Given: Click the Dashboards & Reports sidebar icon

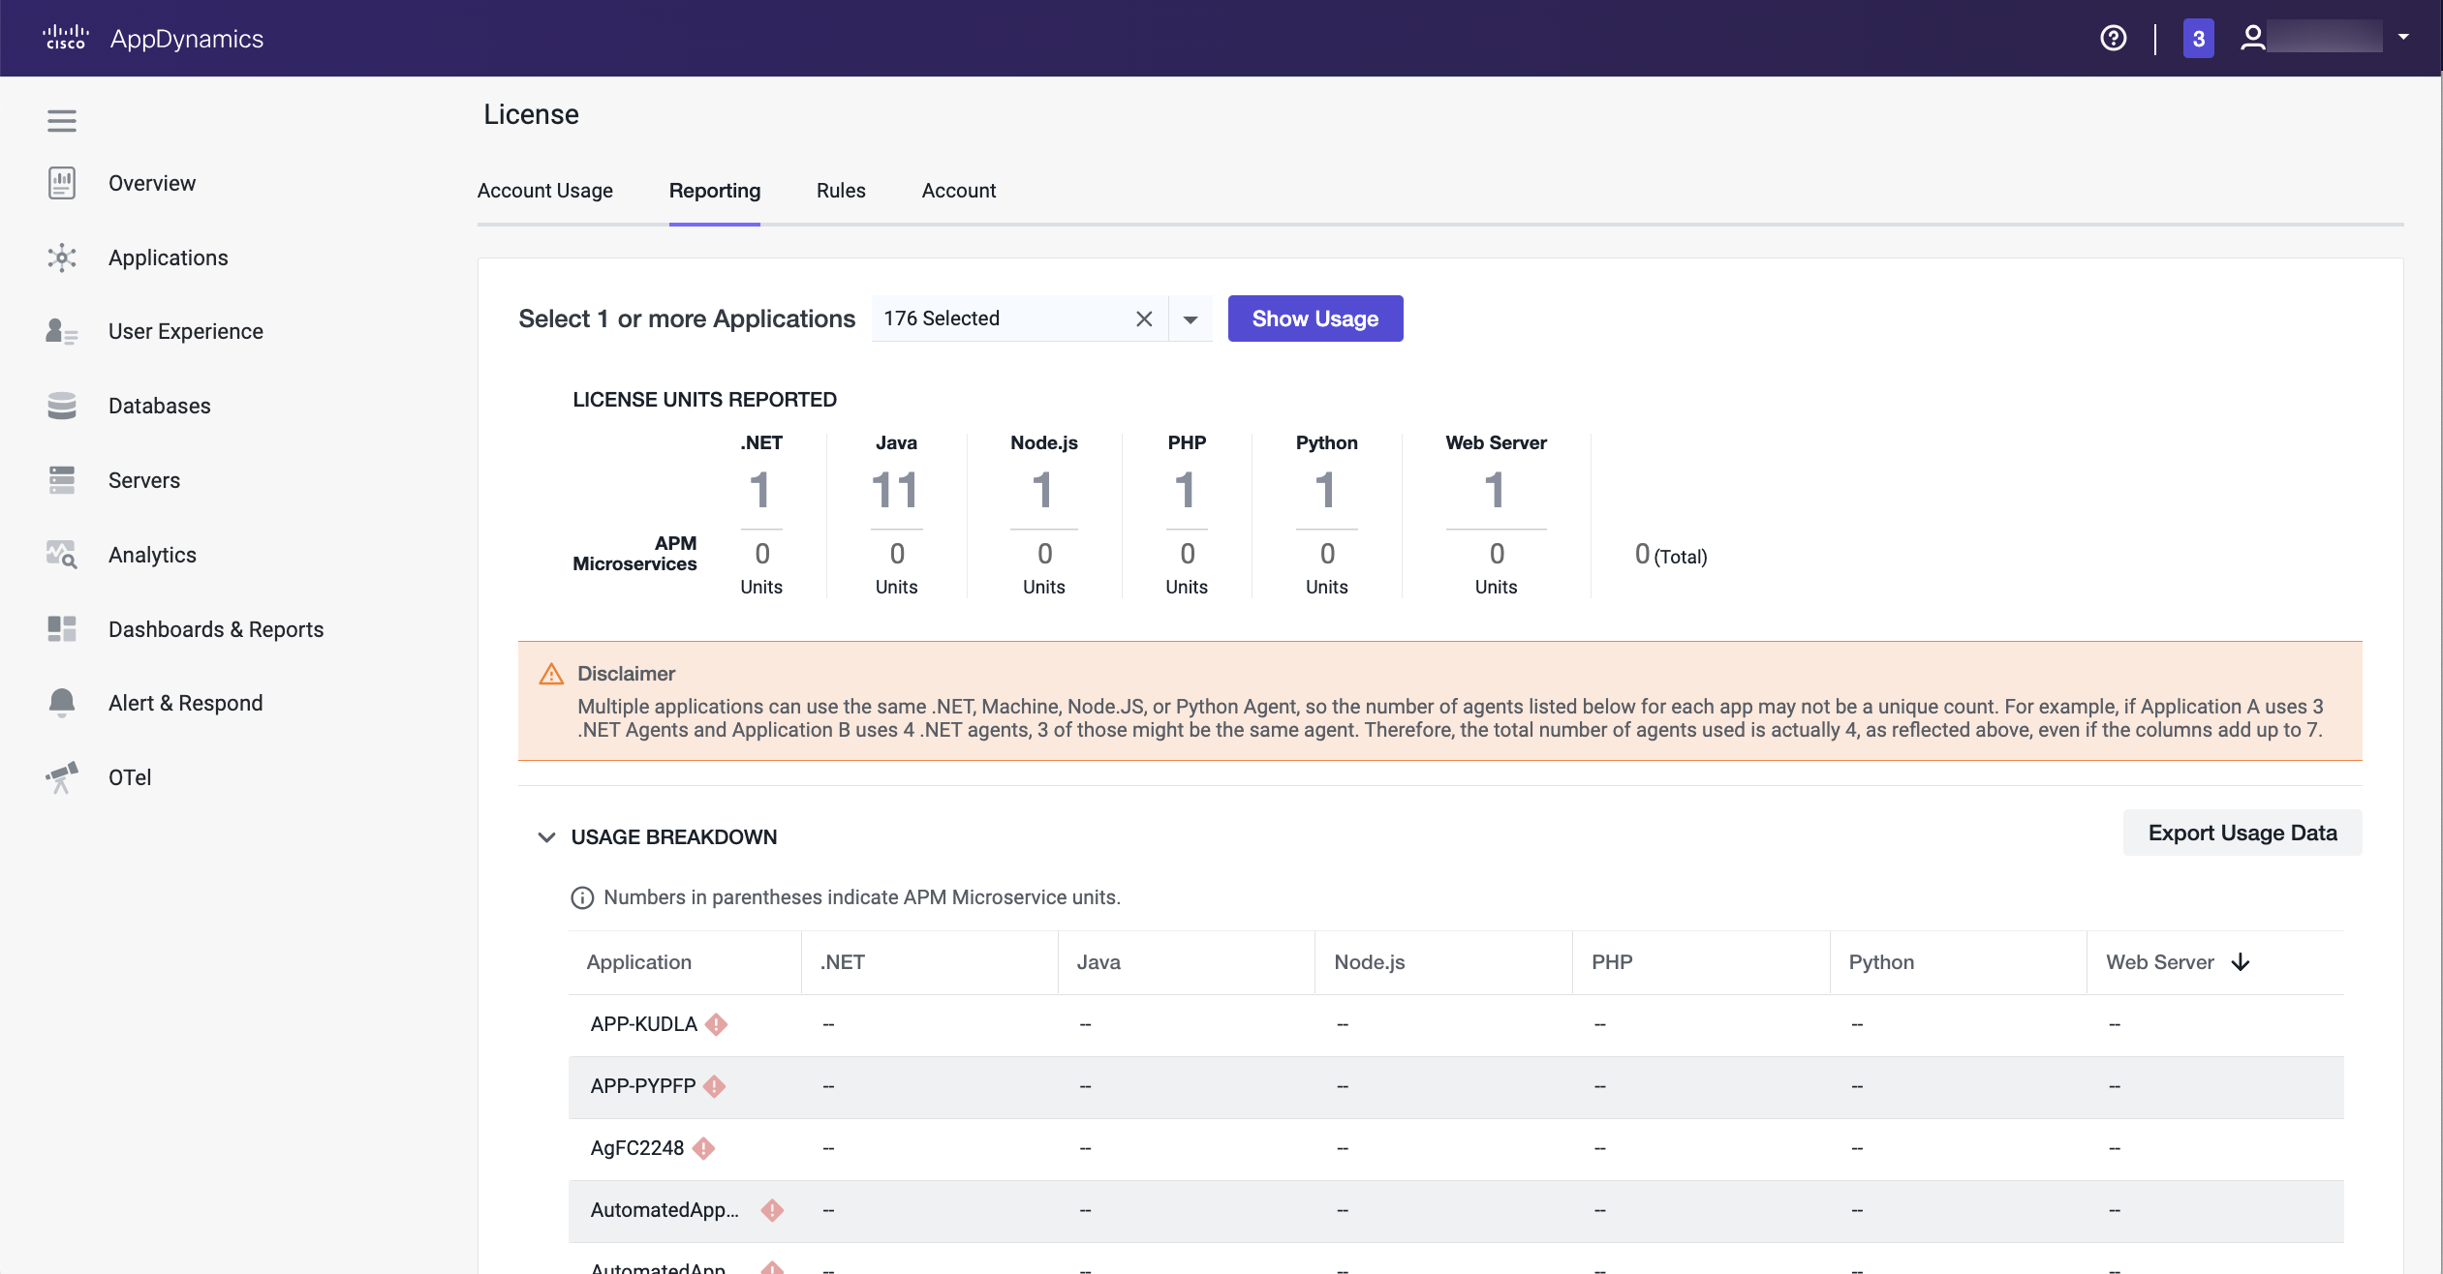Looking at the screenshot, I should tap(61, 629).
